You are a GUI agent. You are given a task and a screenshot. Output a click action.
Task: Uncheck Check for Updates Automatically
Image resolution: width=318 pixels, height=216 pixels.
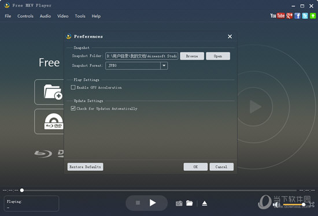point(73,109)
